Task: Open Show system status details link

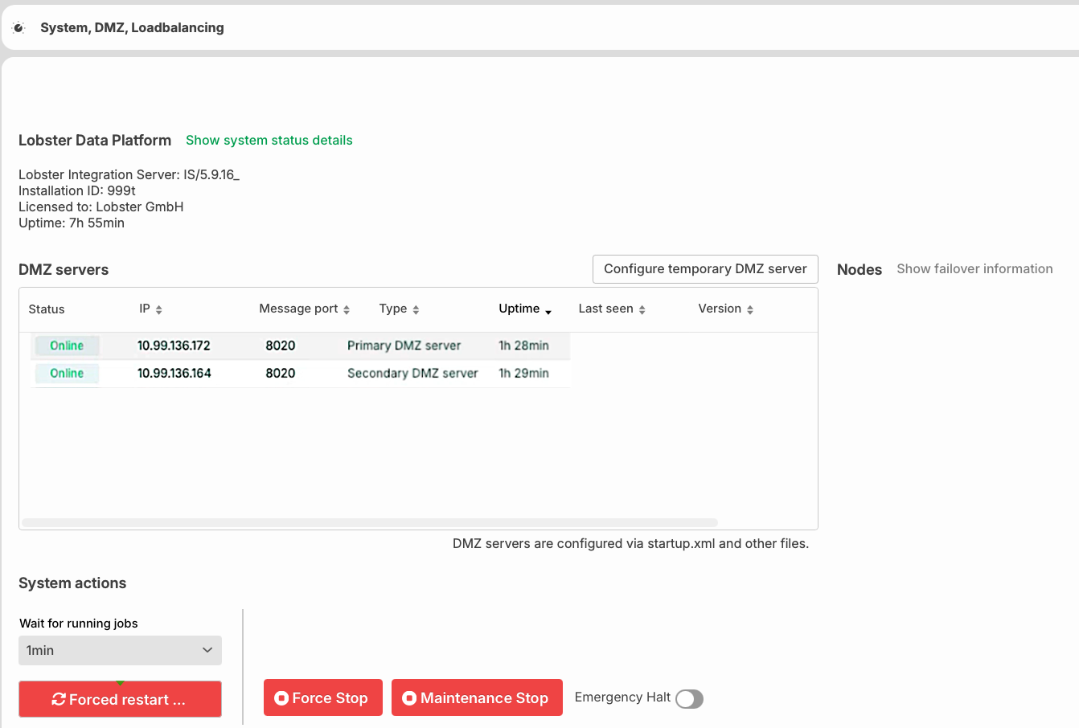Action: (x=269, y=140)
